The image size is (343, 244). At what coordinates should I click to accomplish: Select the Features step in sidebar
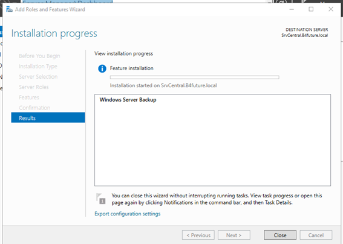29,97
